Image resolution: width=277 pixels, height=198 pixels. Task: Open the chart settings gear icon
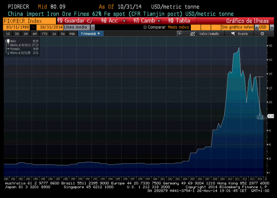pos(262,33)
